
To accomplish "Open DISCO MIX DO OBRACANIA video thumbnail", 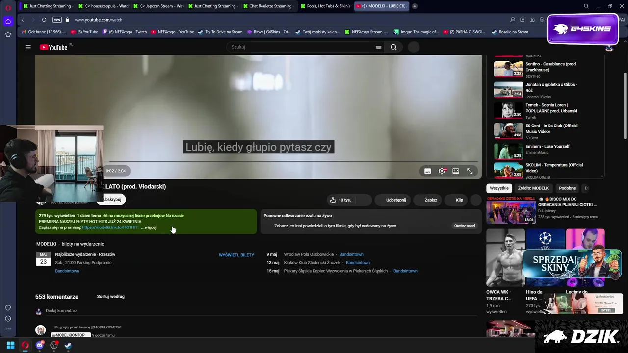I will tap(511, 210).
